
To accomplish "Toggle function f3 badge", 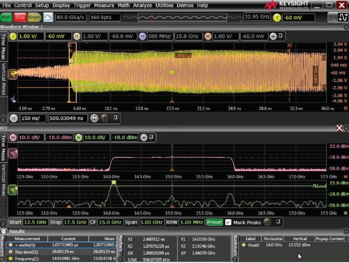I will click(142, 37).
